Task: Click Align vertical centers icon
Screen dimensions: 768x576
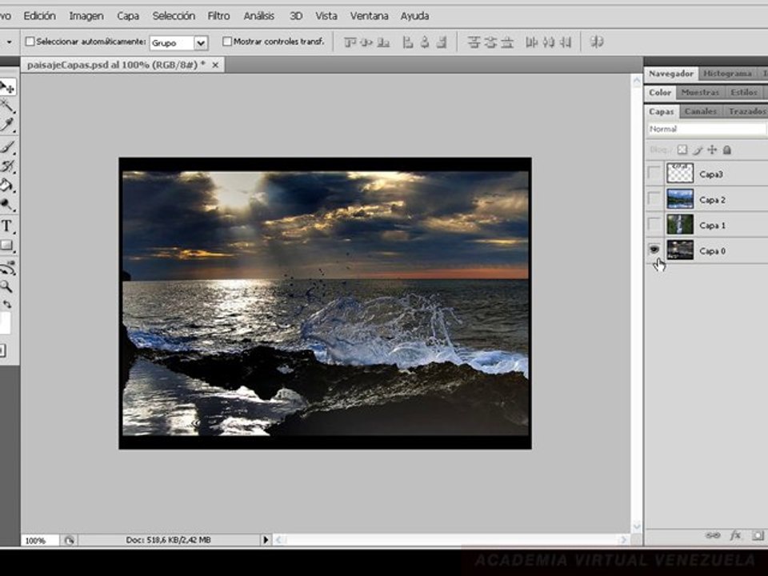Action: 366,42
